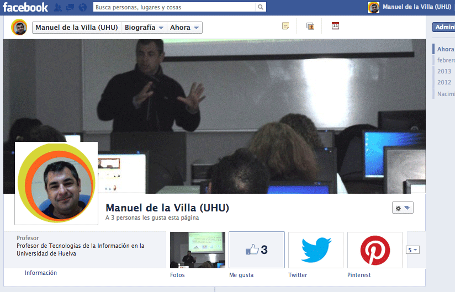Click top-right profile avatar thumbnail
Image resolution: width=455 pixels, height=292 pixels.
373,7
